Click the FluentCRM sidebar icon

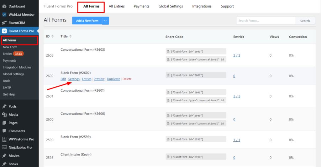[4, 23]
